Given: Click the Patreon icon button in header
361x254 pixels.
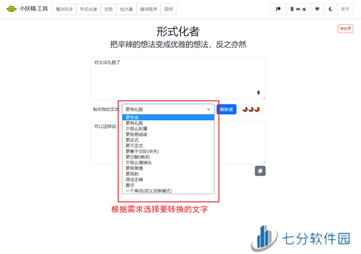Looking at the screenshot, I should point(279,9).
